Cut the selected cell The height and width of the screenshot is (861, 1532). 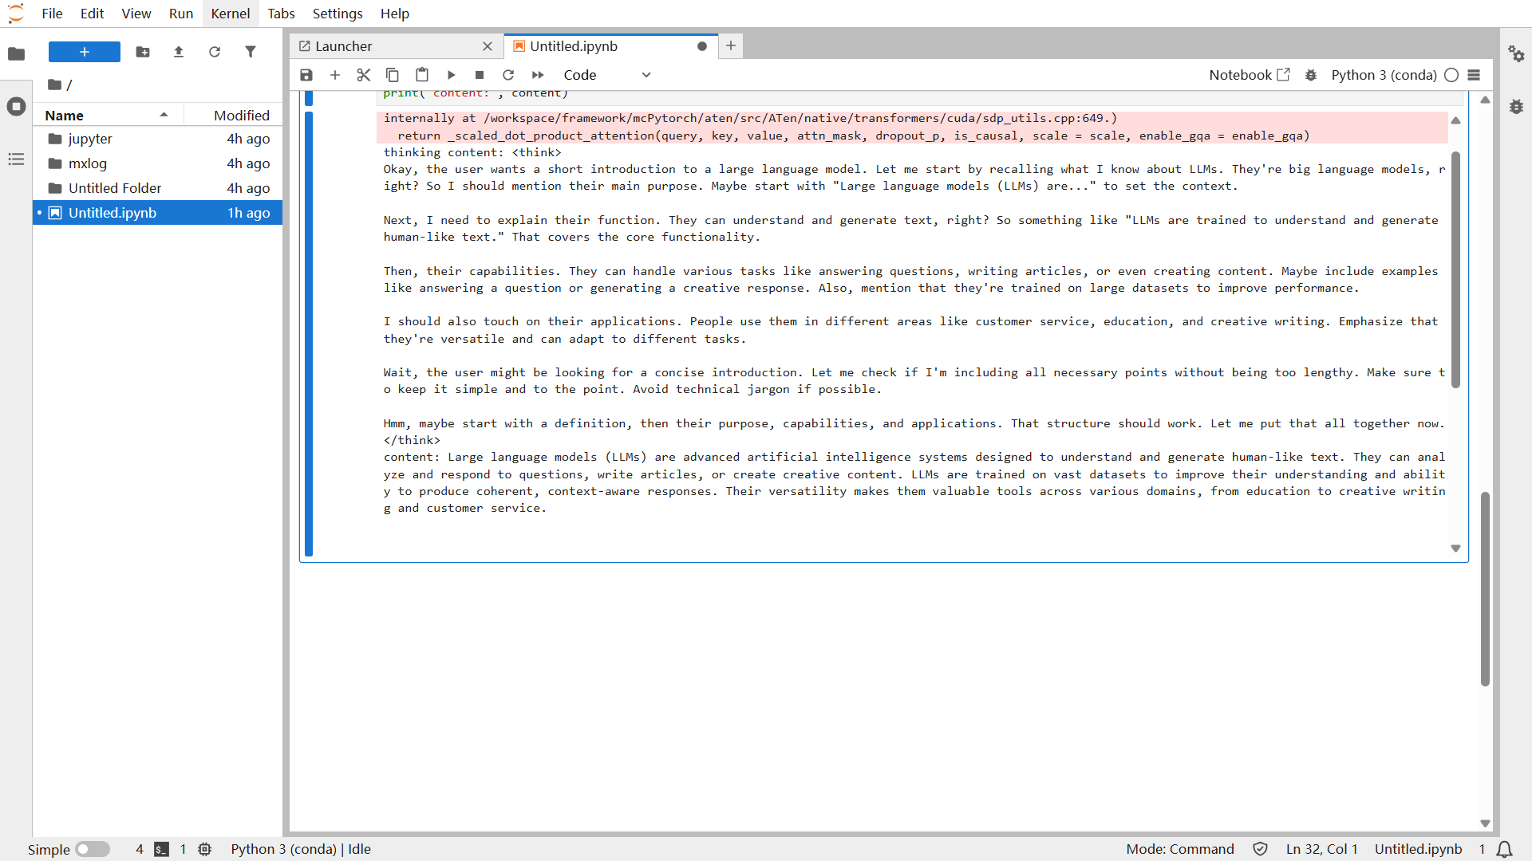364,75
